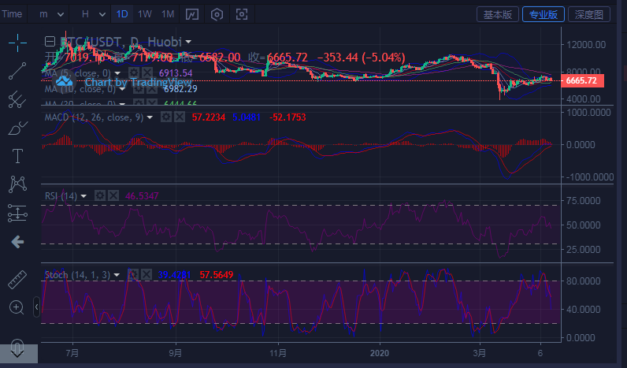The width and height of the screenshot is (627, 368).
Task: Select the brush drawing tool
Action: 17,128
